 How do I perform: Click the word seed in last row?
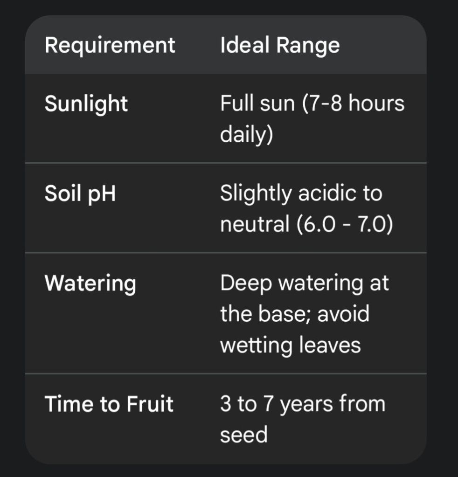coord(243,435)
